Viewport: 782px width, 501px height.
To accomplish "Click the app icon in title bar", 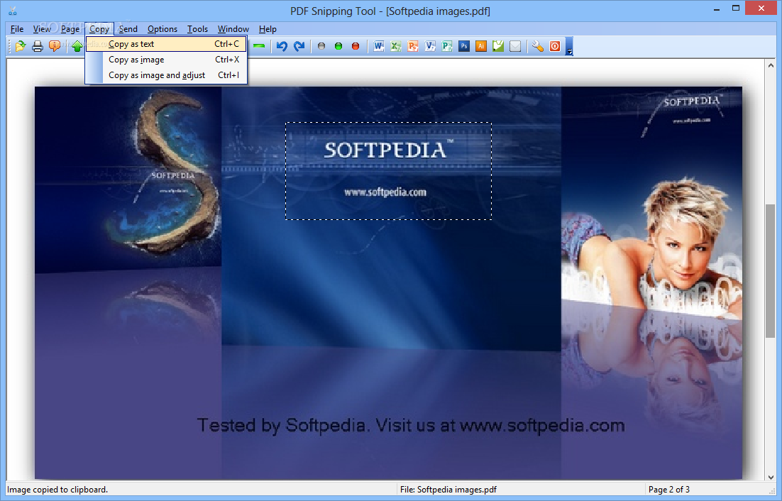I will [13, 11].
